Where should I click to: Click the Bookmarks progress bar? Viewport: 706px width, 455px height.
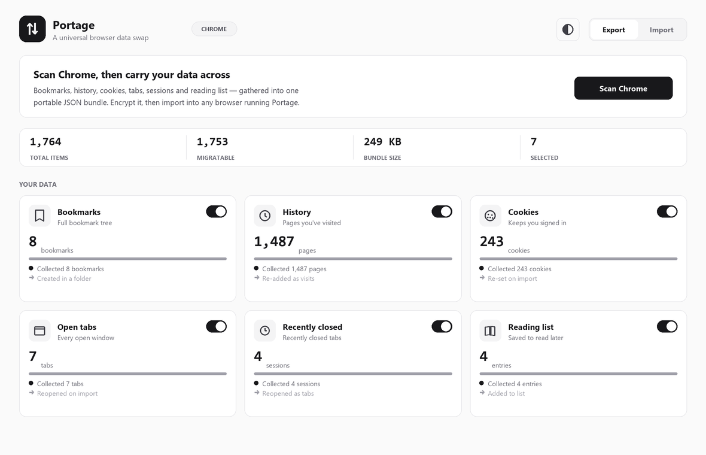pos(128,259)
